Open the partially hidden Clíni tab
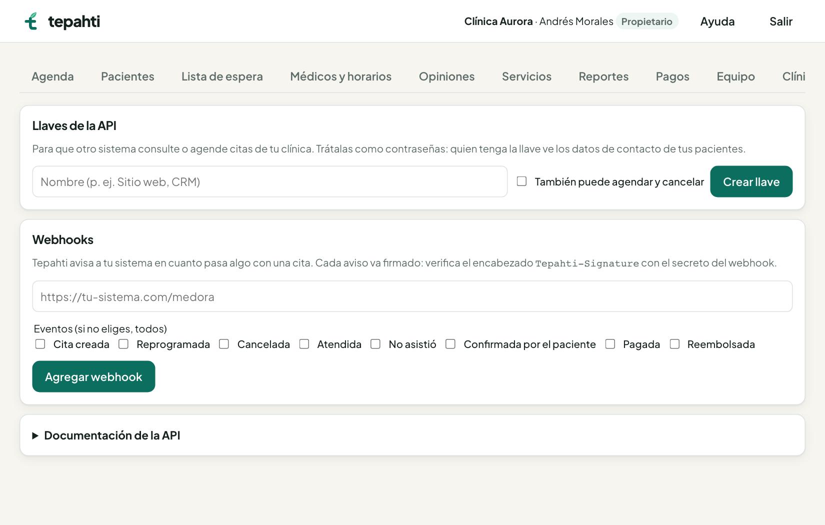Viewport: 825px width, 525px height. coord(793,76)
